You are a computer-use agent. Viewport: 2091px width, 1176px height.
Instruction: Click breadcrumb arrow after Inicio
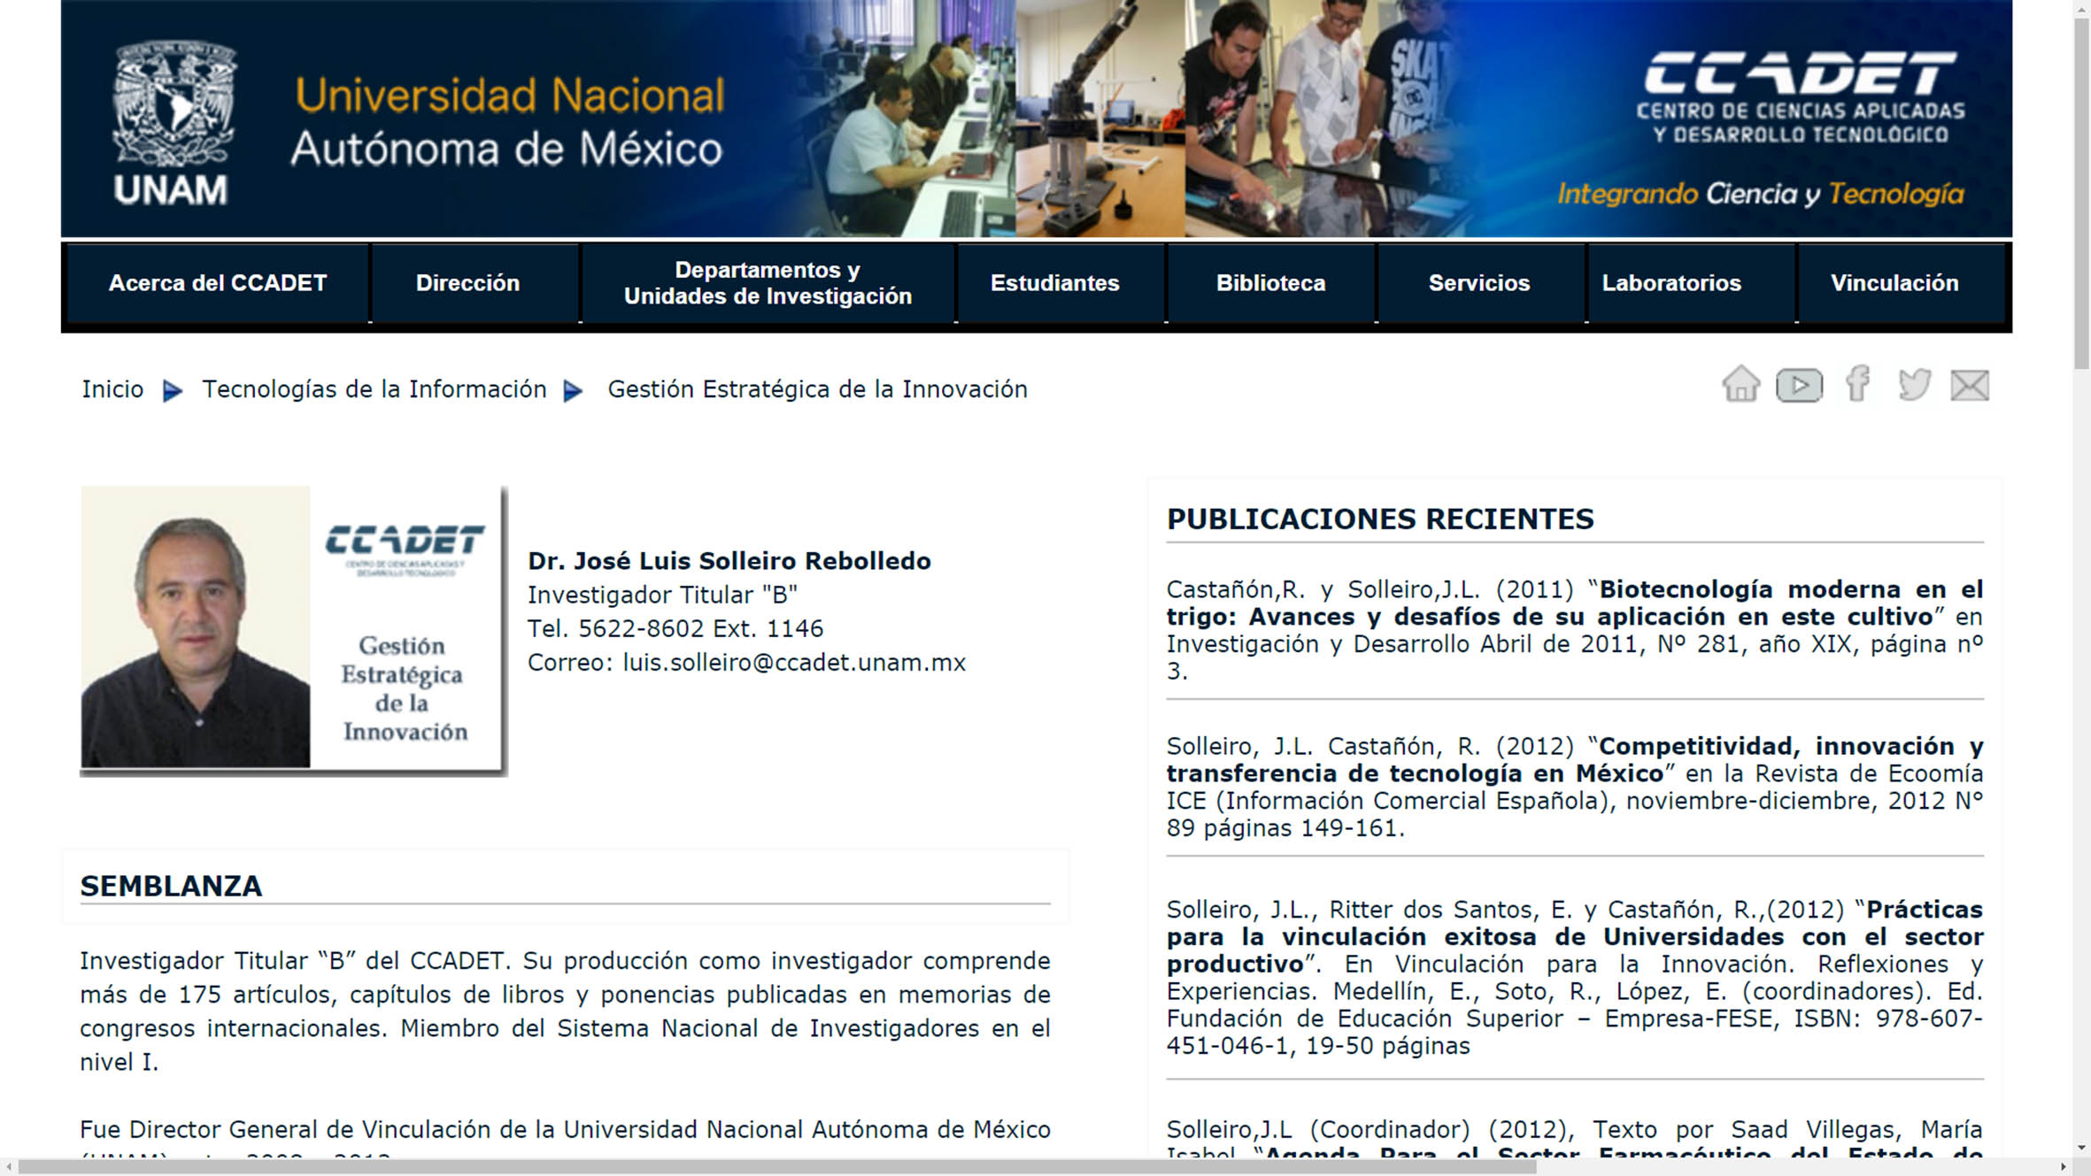(173, 390)
